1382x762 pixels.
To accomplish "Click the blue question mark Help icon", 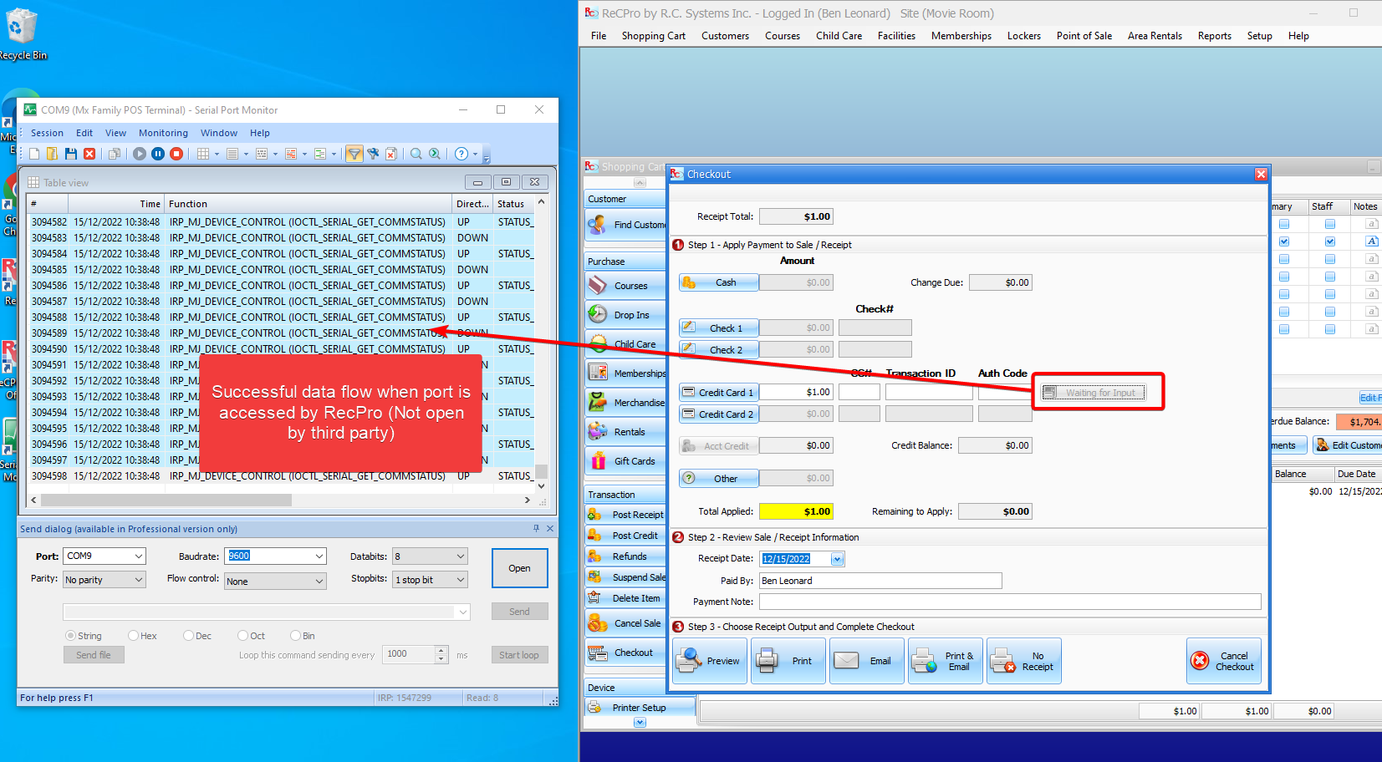I will (462, 154).
